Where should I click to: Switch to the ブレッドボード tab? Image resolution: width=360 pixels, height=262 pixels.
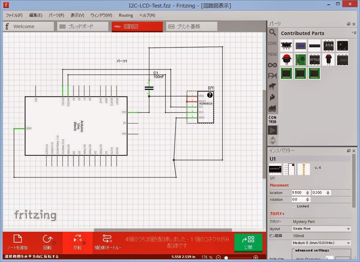pyautogui.click(x=83, y=27)
